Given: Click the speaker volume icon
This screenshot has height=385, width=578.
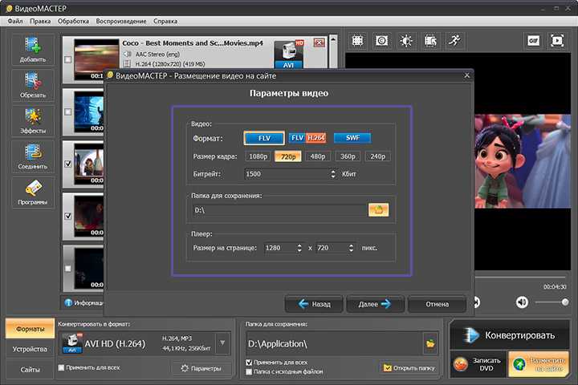Looking at the screenshot, I should pyautogui.click(x=522, y=302).
